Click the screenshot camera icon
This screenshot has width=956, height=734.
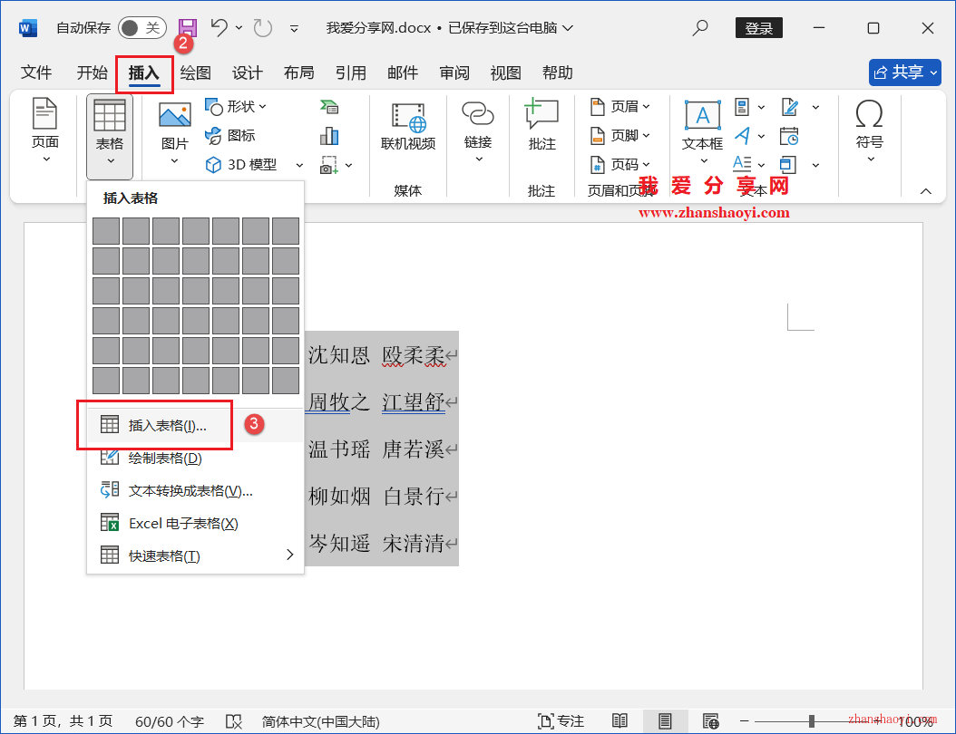(329, 165)
